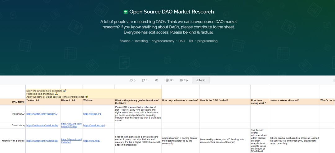The width and height of the screenshot is (335, 153).
Task: Open the discord.com/invite/WT2fHy4 link
Action: pyautogui.click(x=71, y=125)
